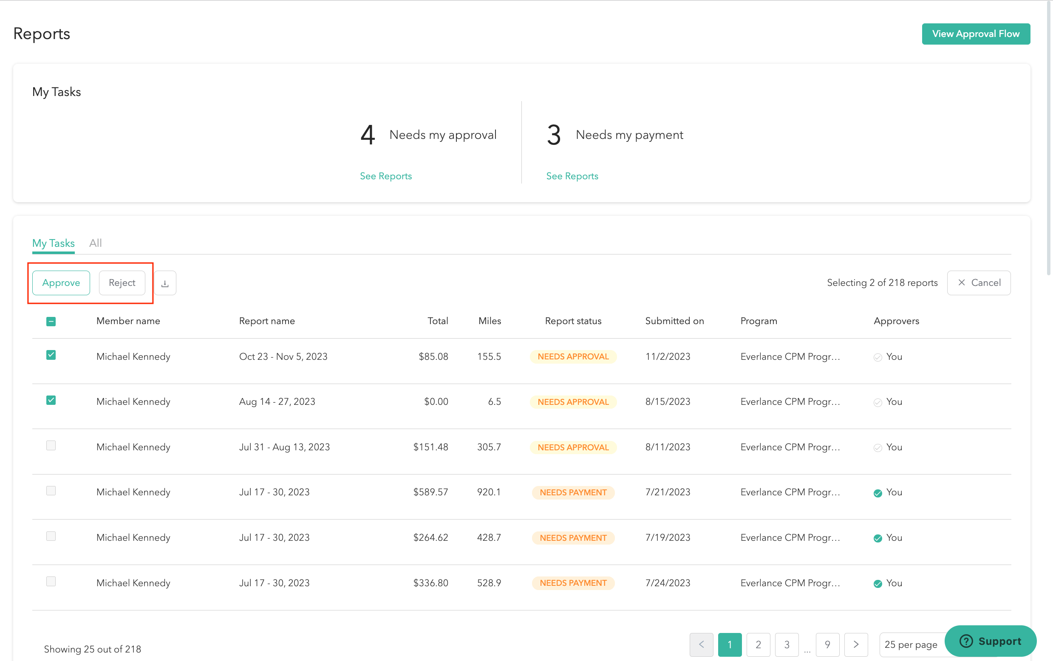Select the Jul 31 - Aug 13 report checkbox
Image resolution: width=1053 pixels, height=661 pixels.
[51, 446]
